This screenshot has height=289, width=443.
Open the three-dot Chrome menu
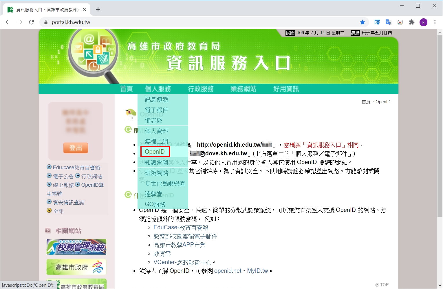coord(435,22)
